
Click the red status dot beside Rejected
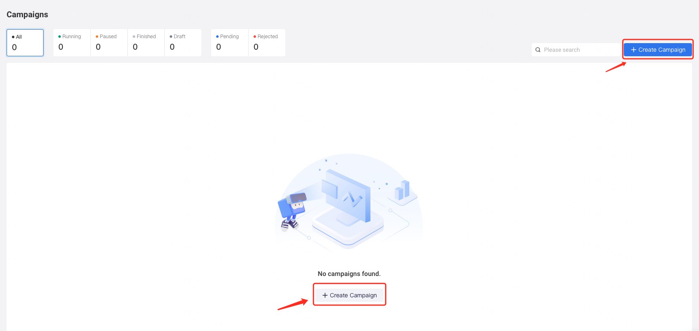point(255,37)
